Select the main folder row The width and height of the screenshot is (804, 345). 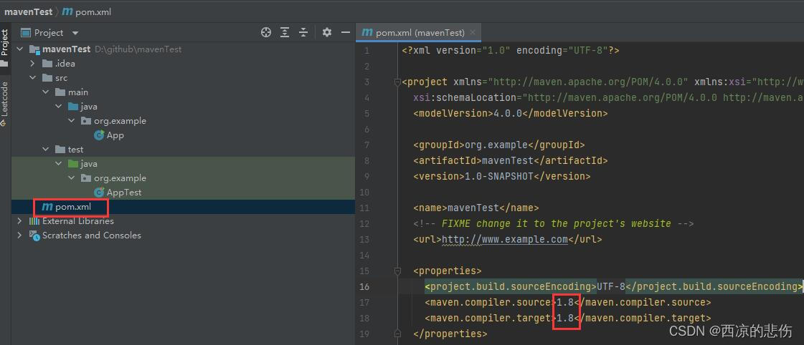tap(183, 92)
